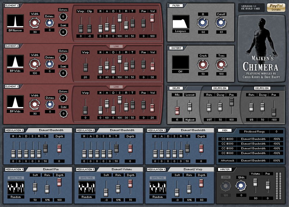Click the Delay1 Rate value 1/8T
This screenshot has height=207, width=289.
coord(209,120)
